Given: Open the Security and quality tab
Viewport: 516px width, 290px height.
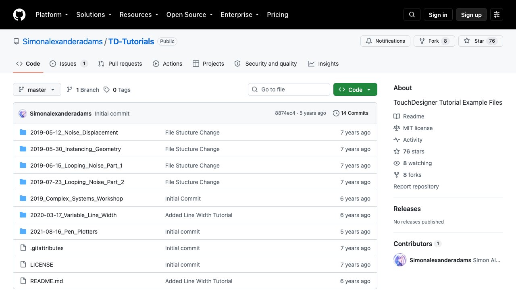Looking at the screenshot, I should [266, 64].
